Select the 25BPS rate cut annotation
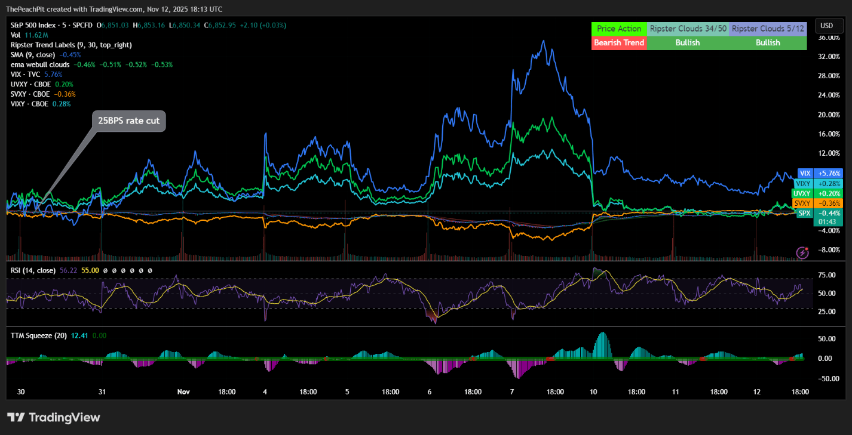The height and width of the screenshot is (435, 852). (x=128, y=121)
